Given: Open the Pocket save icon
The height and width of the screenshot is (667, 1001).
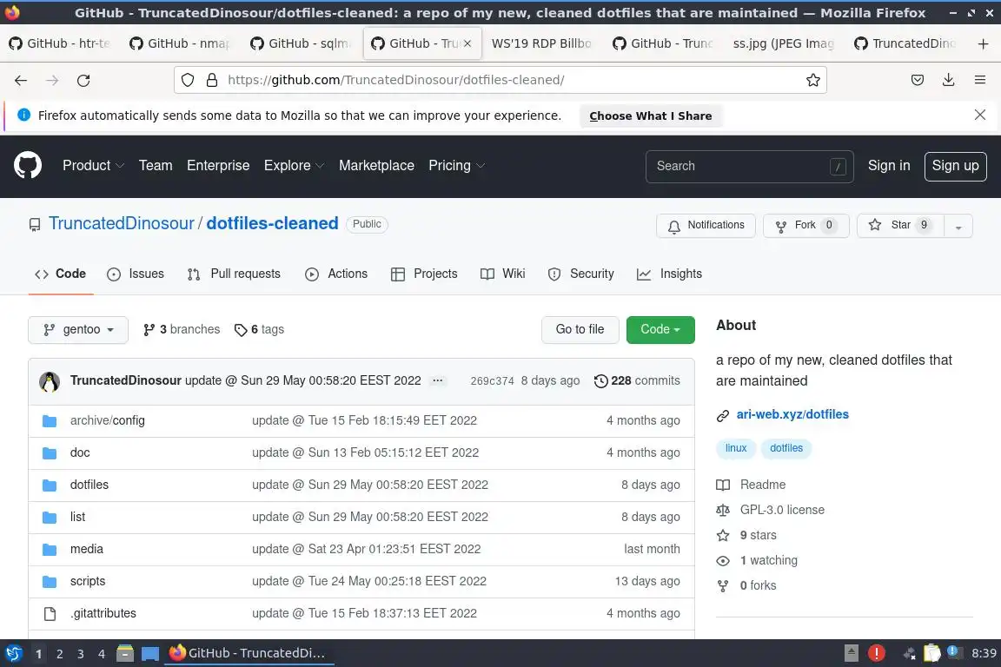Looking at the screenshot, I should click(x=918, y=80).
